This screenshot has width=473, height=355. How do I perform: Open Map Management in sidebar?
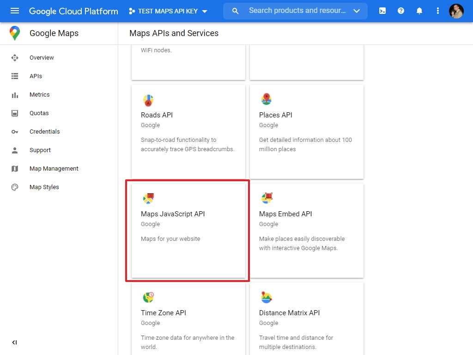54,168
